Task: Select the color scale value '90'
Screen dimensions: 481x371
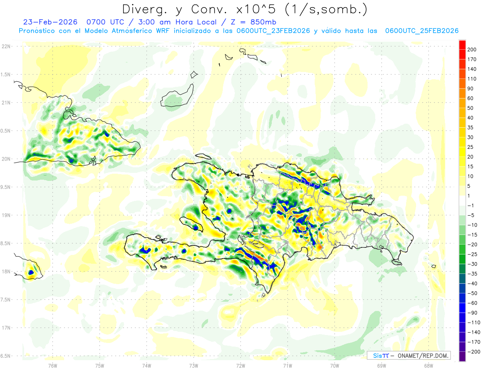Action: click(x=471, y=89)
